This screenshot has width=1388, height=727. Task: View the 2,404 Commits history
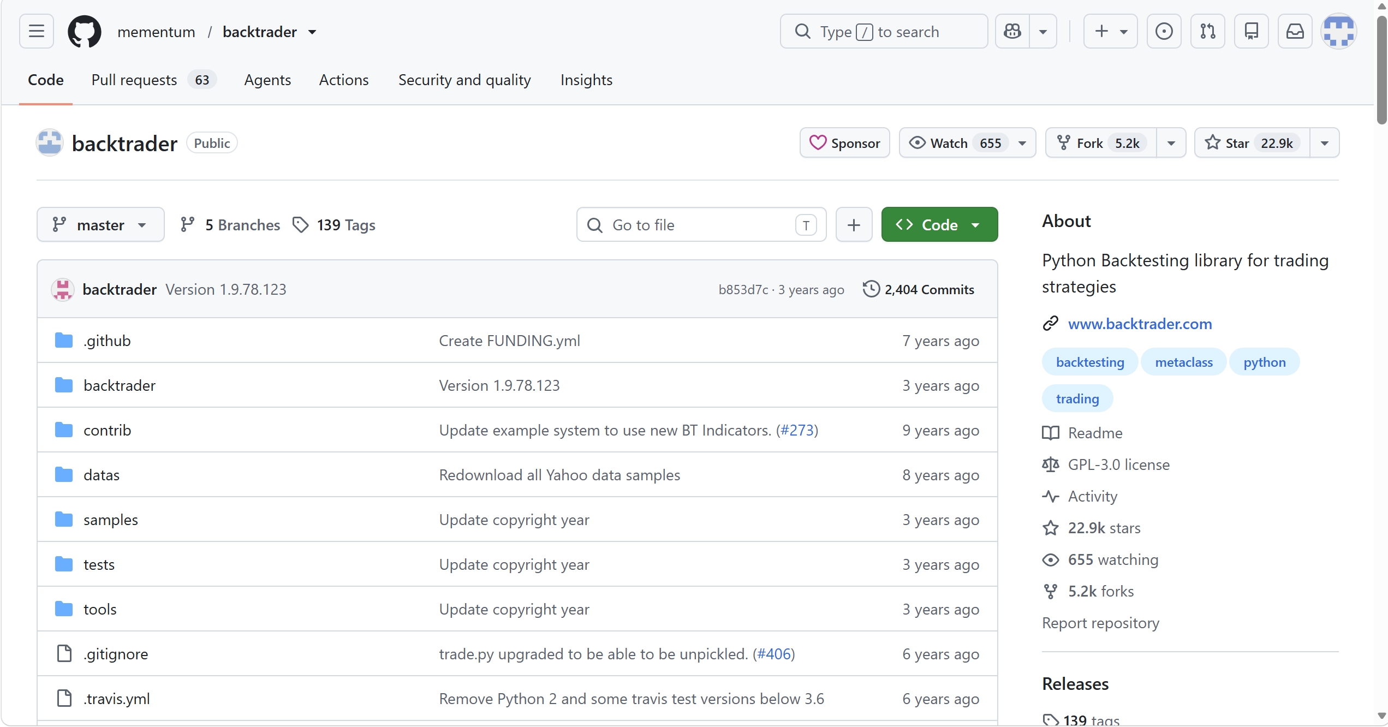coord(919,289)
